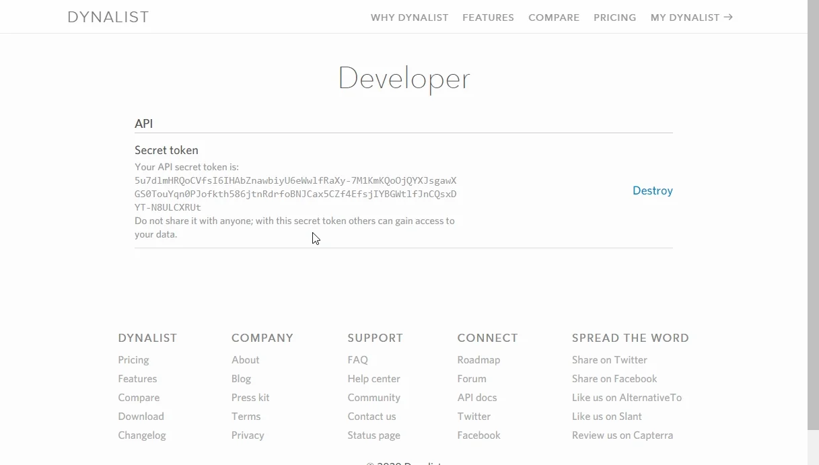Open the FEATURES navigation item
Viewport: 819px width, 465px height.
tap(488, 17)
